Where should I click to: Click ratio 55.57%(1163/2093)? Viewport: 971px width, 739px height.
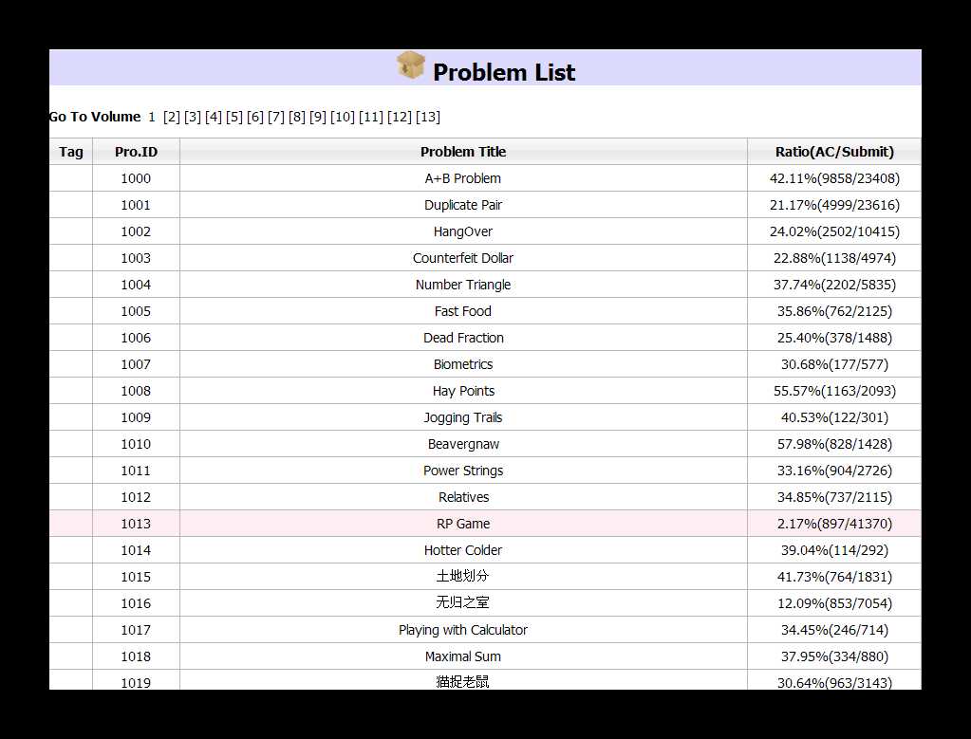click(834, 391)
